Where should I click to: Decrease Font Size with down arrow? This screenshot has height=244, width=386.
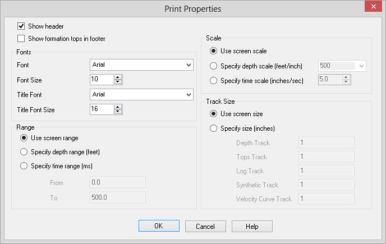pyautogui.click(x=117, y=82)
